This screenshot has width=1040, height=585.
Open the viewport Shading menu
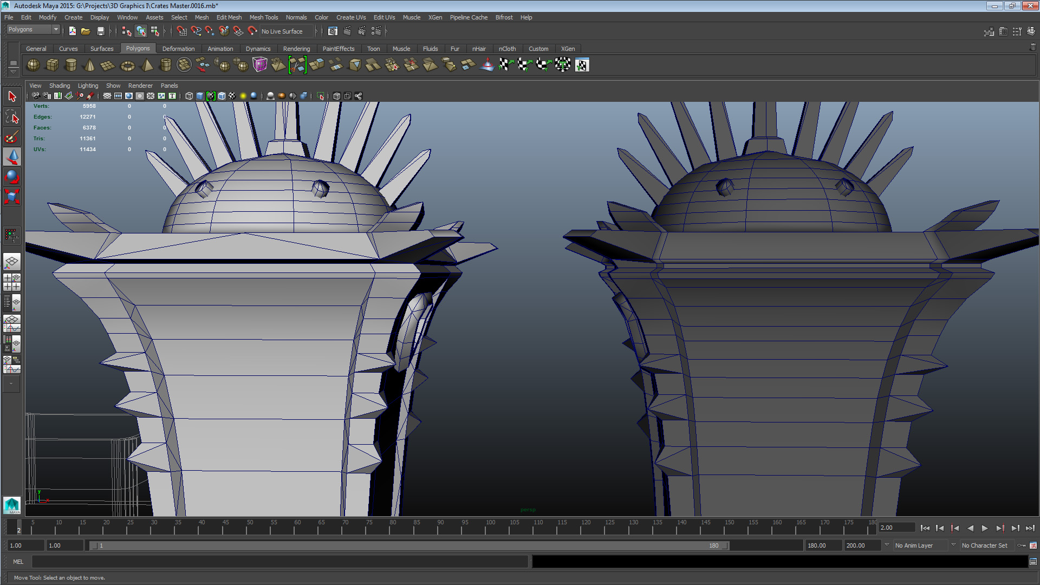click(x=59, y=86)
